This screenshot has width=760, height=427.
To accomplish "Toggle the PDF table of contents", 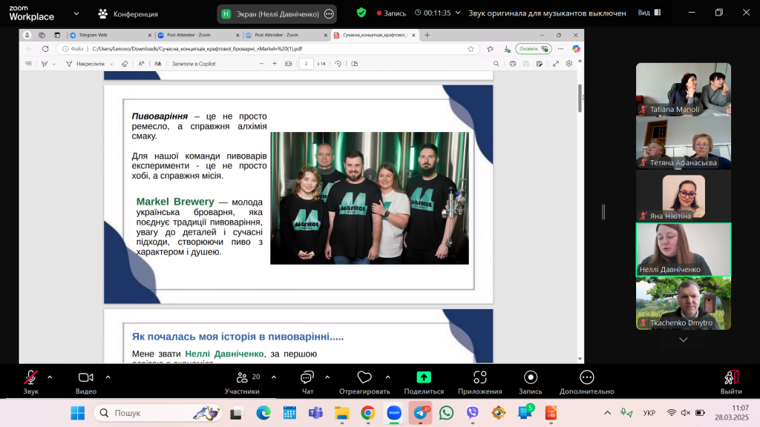I will (29, 64).
